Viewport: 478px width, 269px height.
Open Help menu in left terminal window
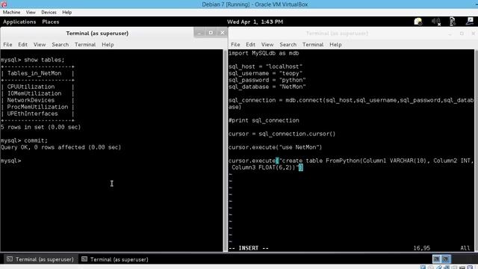point(108,45)
